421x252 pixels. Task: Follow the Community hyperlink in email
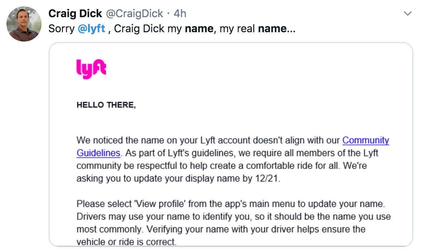point(366,140)
